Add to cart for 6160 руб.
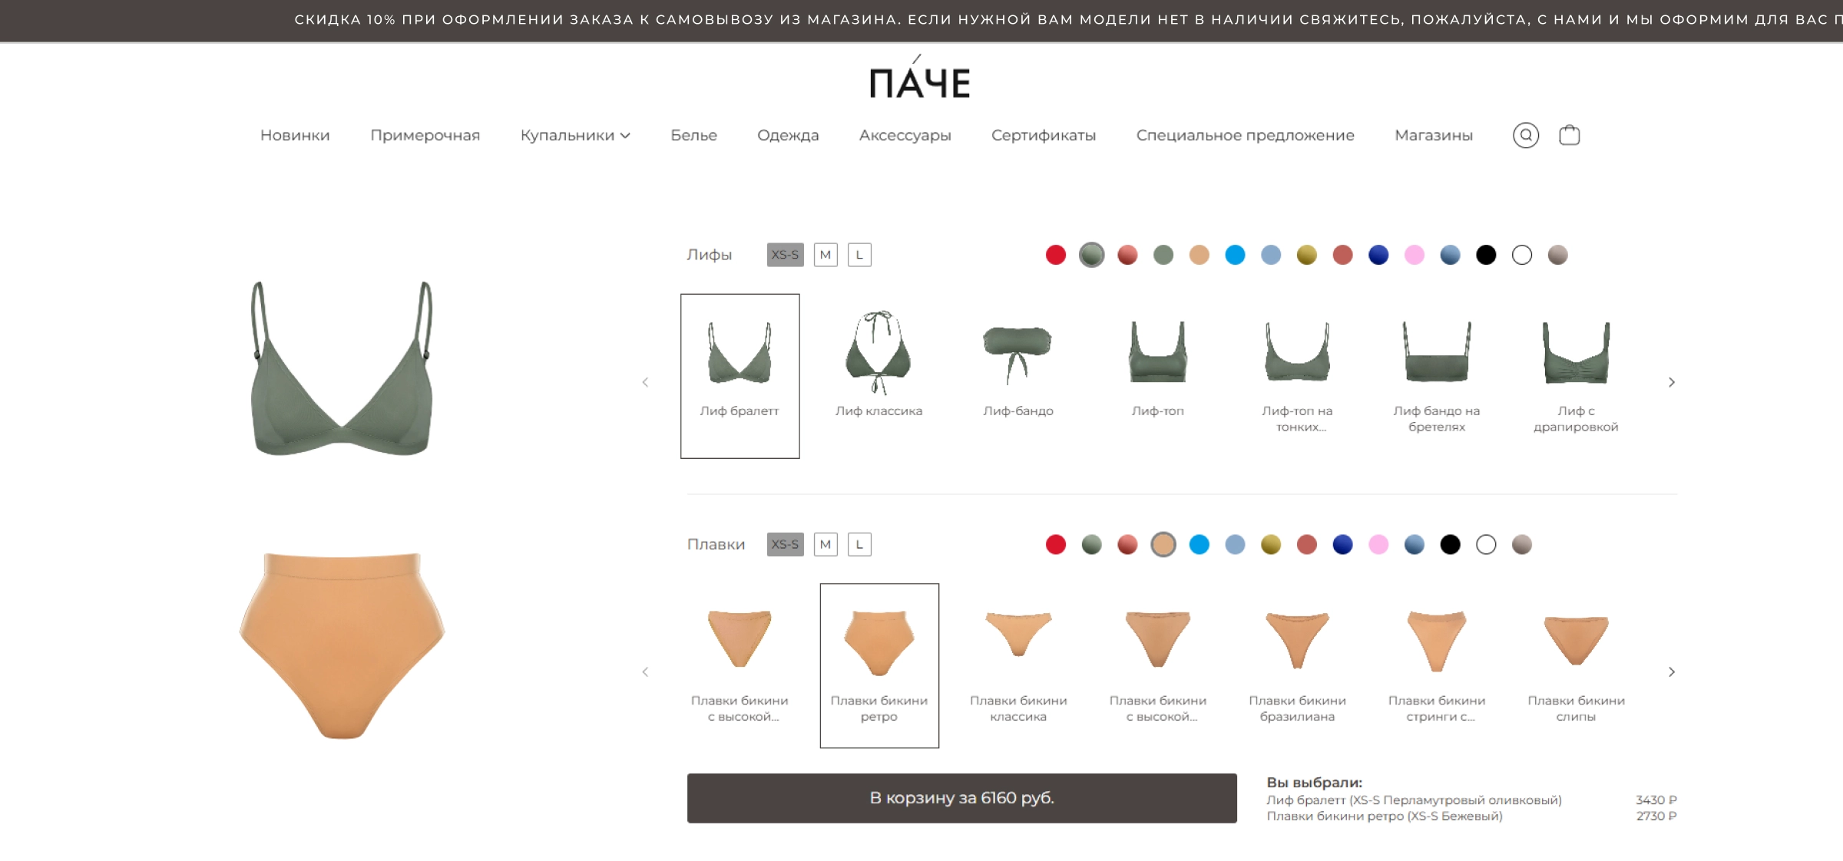This screenshot has width=1843, height=861. point(961,798)
